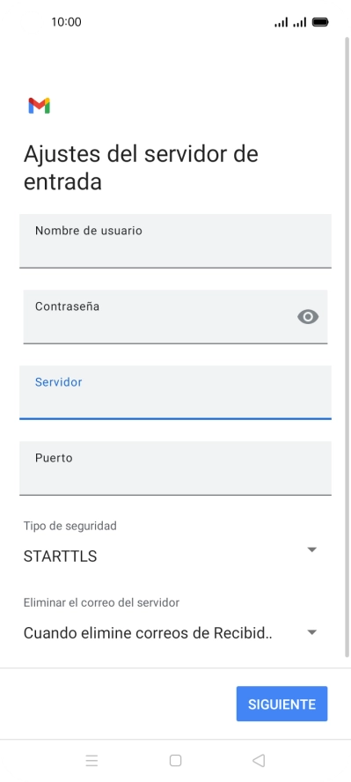
Task: Click the vertical scrollbar on right edge
Action: (347, 347)
